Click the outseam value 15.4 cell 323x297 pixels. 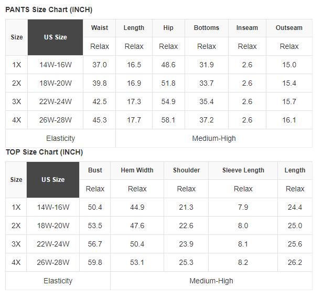pyautogui.click(x=289, y=84)
